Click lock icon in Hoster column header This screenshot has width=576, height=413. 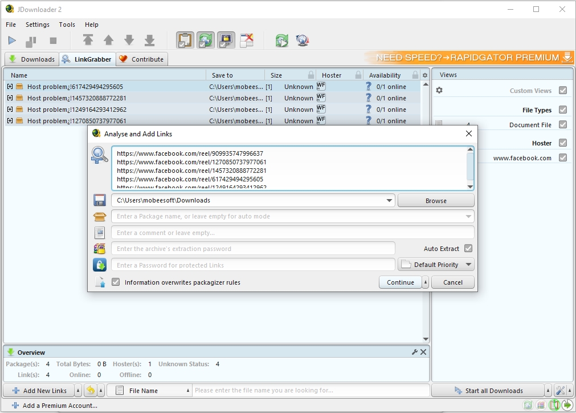tap(358, 75)
